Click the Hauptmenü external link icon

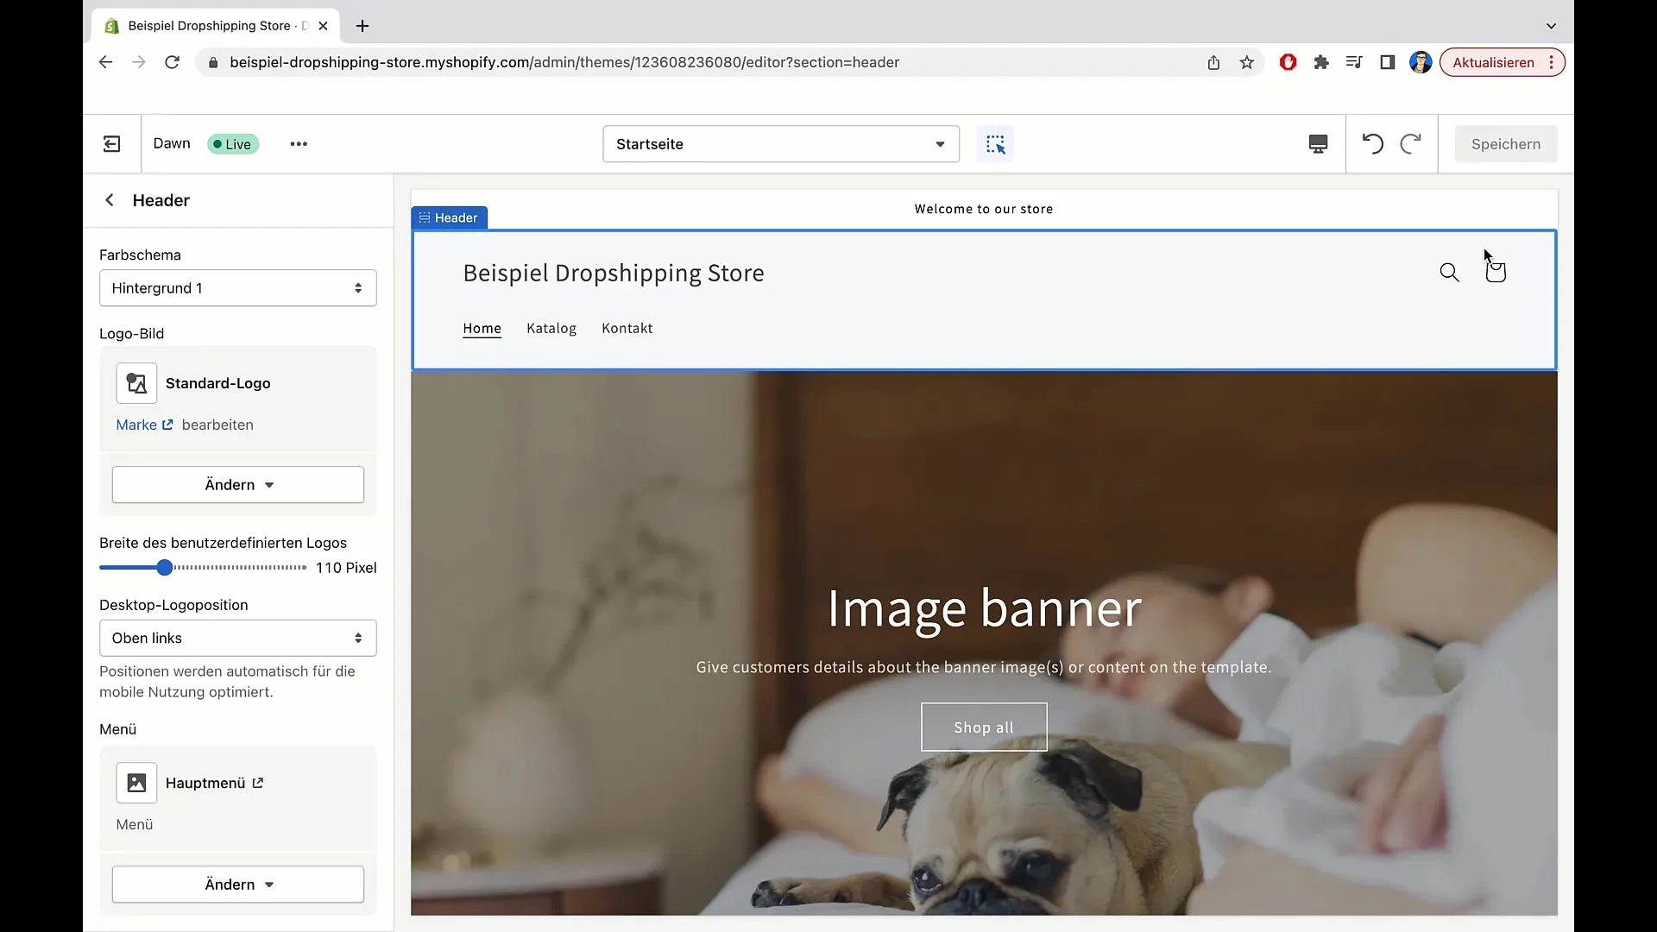[x=258, y=783]
